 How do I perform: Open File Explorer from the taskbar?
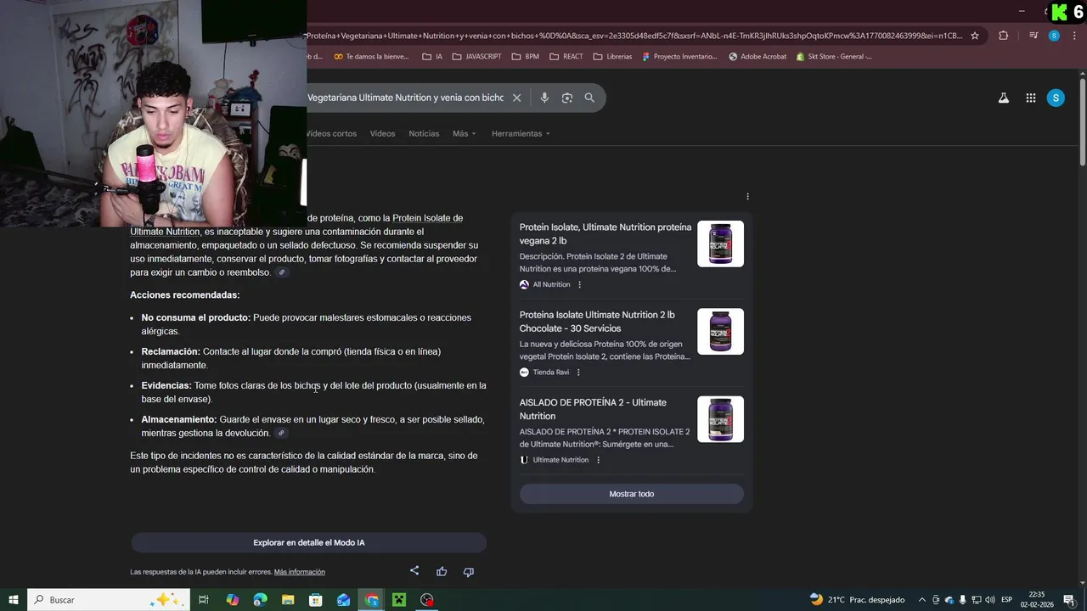click(288, 600)
